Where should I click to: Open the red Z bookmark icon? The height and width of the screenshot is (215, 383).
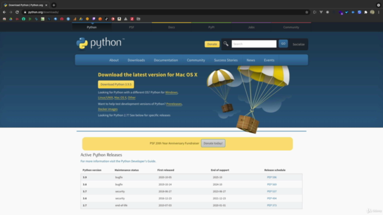pos(132,19)
